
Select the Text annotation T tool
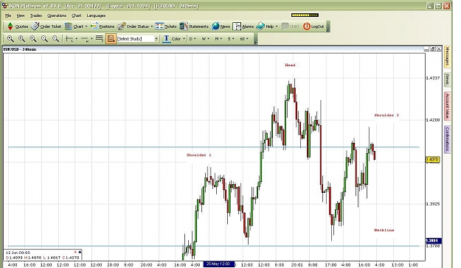point(167,39)
